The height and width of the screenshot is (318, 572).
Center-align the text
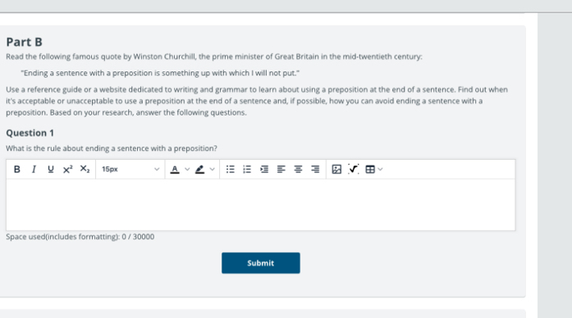click(x=298, y=169)
